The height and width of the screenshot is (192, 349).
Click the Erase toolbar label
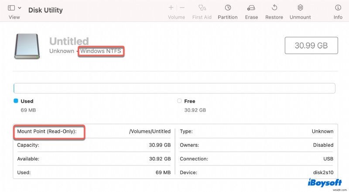[252, 17]
